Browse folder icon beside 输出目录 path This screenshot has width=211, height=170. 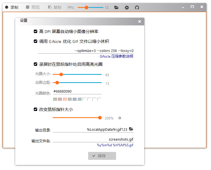tap(131, 129)
